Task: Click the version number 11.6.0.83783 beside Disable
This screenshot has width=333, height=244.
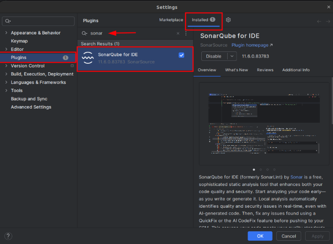Action: 255,56
